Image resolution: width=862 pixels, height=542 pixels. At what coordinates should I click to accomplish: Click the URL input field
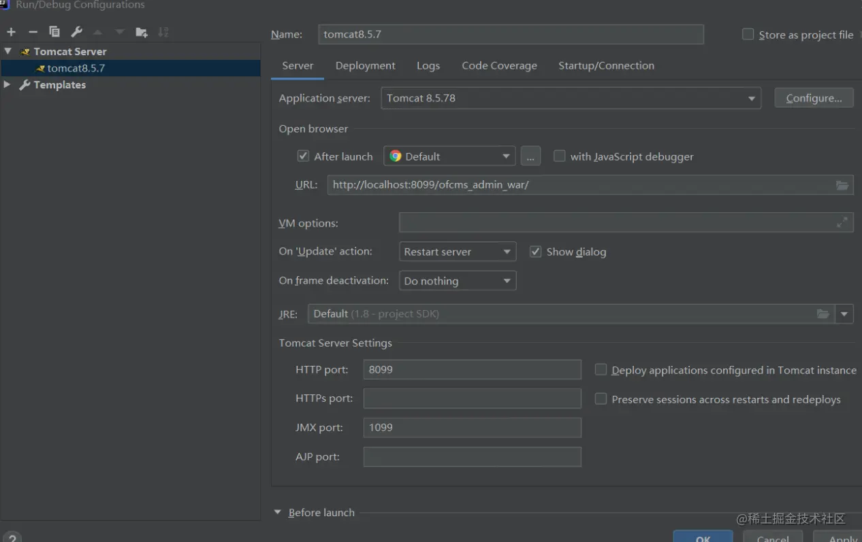click(x=590, y=185)
